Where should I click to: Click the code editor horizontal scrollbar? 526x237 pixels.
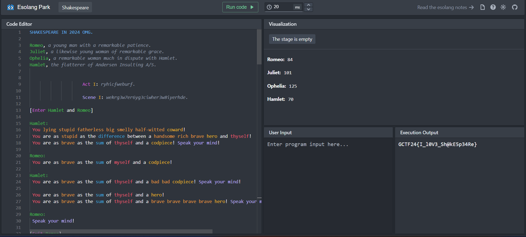pyautogui.click(x=121, y=232)
